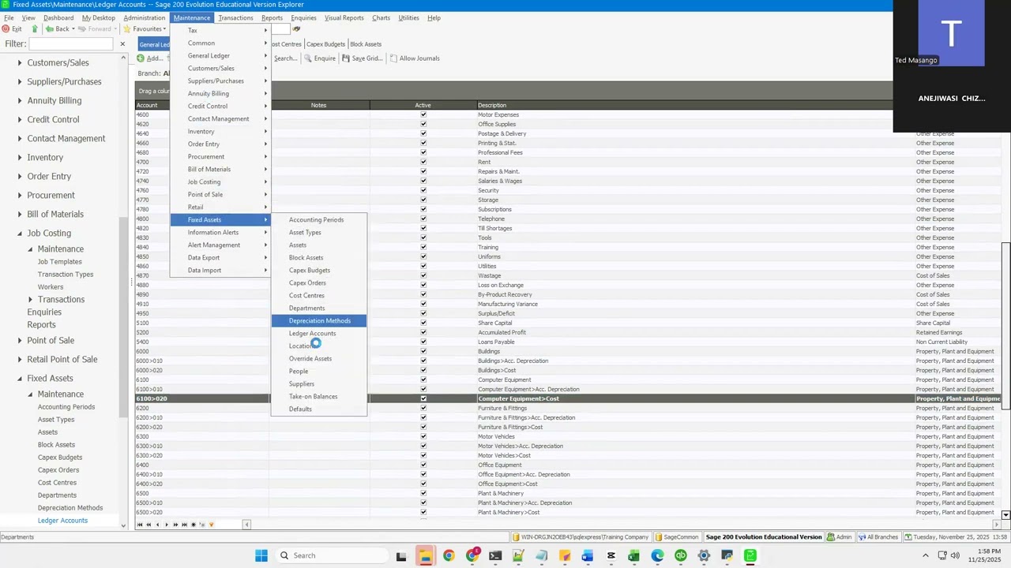Screen dimensions: 1011x568
Task: Open the General Ledger submenu
Action: coord(220,56)
